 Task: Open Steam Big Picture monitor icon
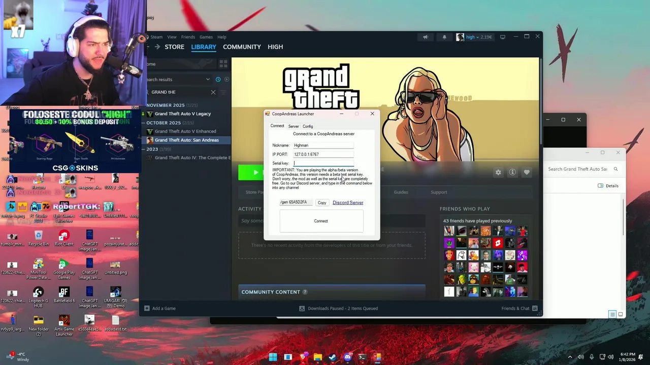(x=503, y=37)
